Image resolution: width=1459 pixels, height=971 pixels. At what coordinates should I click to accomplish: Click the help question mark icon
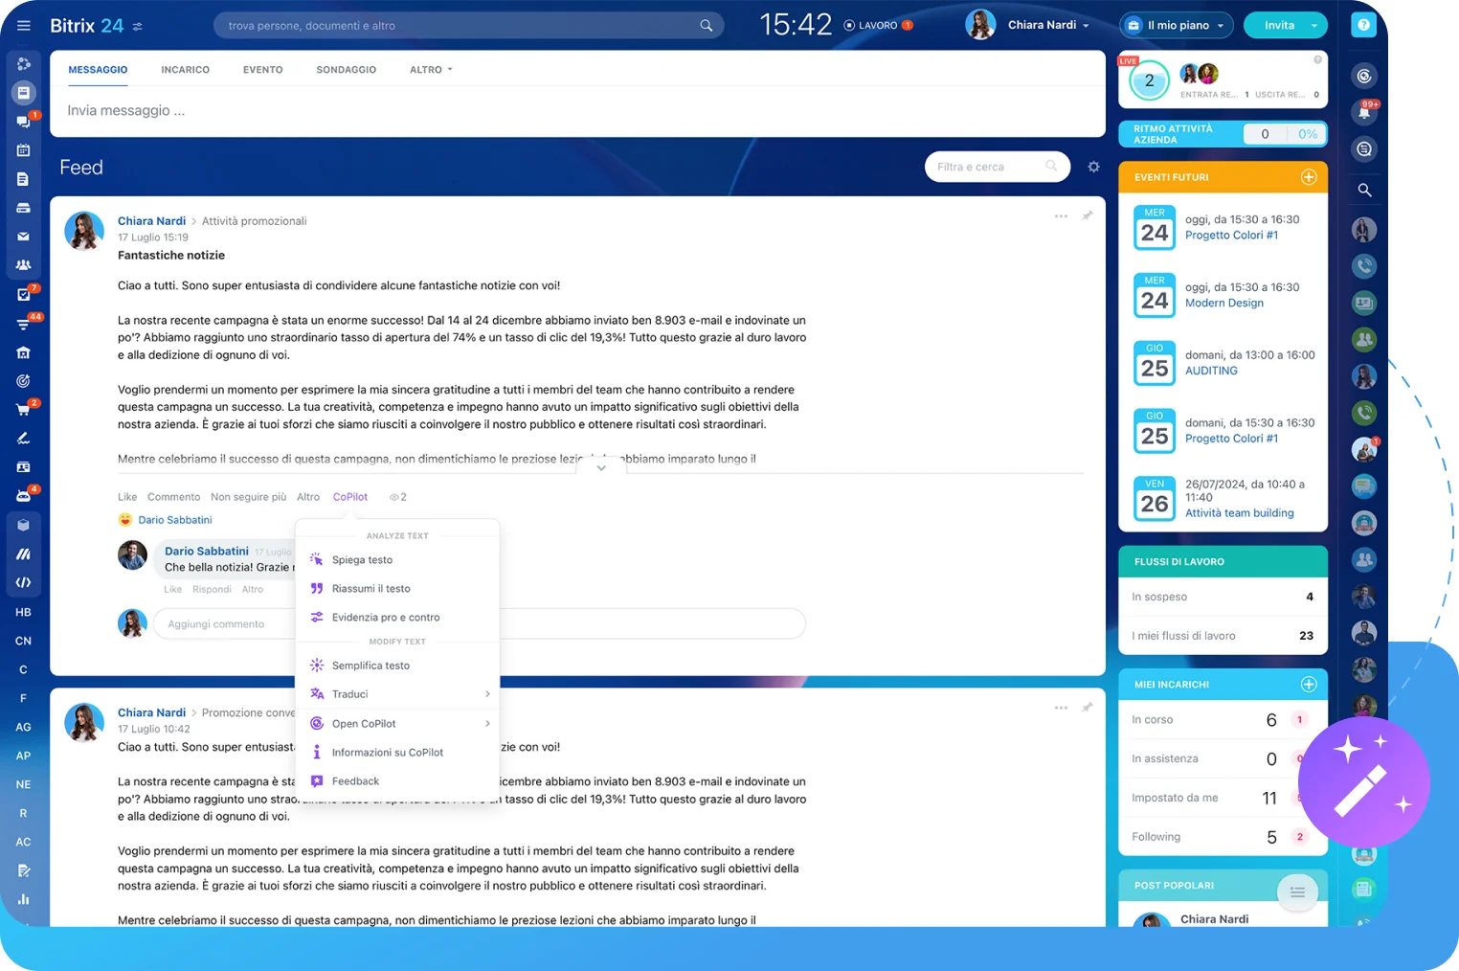[x=1363, y=26]
